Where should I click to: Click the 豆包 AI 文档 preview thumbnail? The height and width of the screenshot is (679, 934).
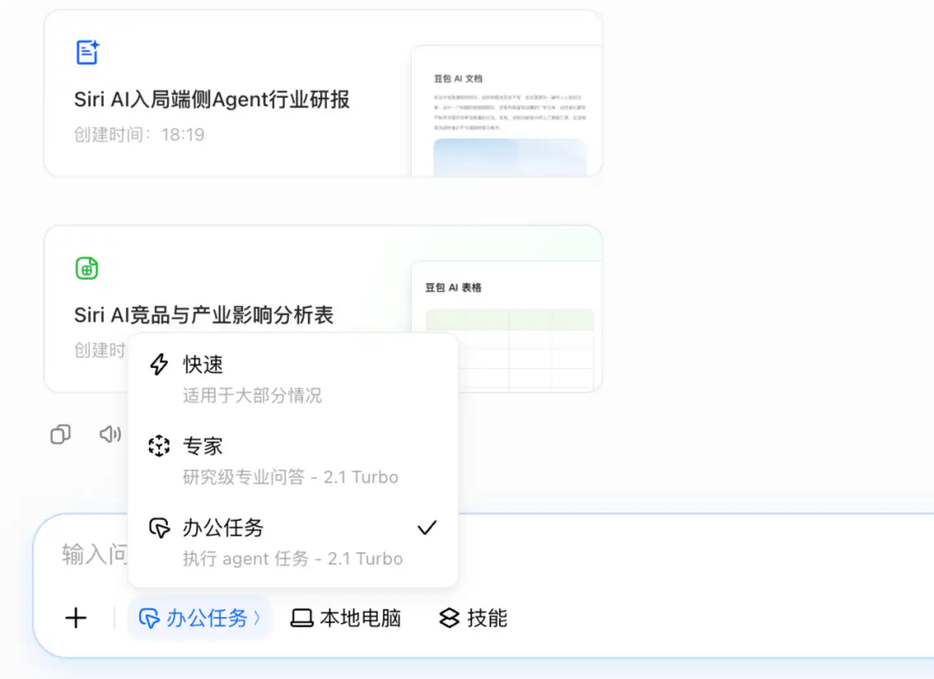pos(507,111)
